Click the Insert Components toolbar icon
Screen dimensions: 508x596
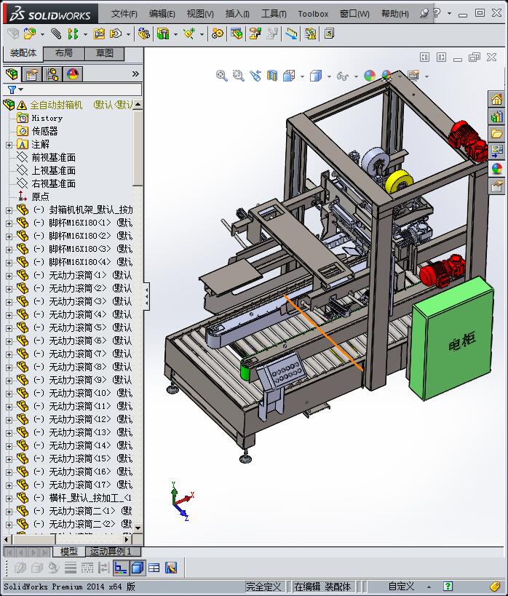click(30, 33)
